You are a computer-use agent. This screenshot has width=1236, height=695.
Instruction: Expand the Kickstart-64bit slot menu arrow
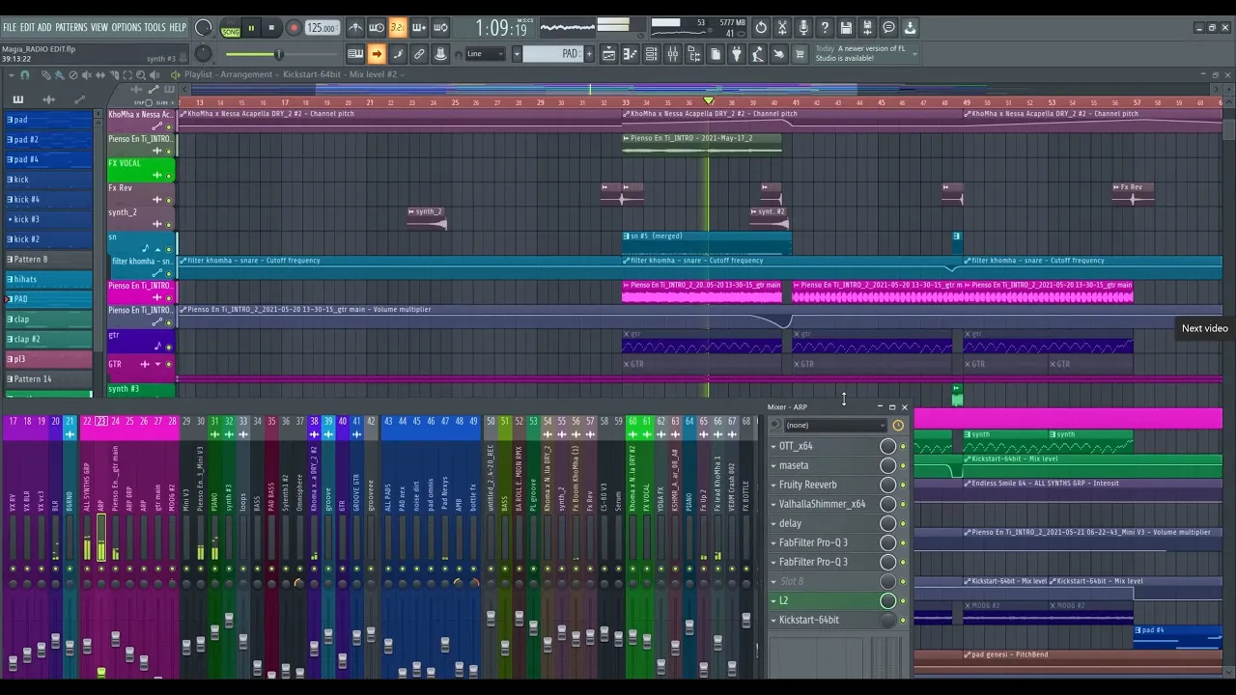[773, 620]
